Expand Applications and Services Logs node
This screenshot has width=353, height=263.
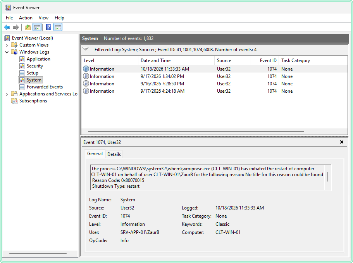tap(7, 94)
